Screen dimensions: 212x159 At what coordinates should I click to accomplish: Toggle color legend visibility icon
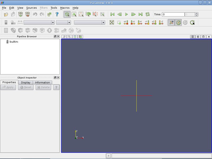6,23
